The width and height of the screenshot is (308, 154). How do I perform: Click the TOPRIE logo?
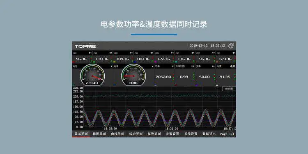coord(85,46)
